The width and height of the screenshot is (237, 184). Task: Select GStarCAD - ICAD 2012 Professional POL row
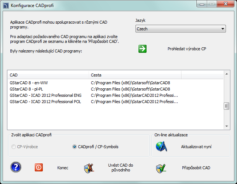[116, 102]
